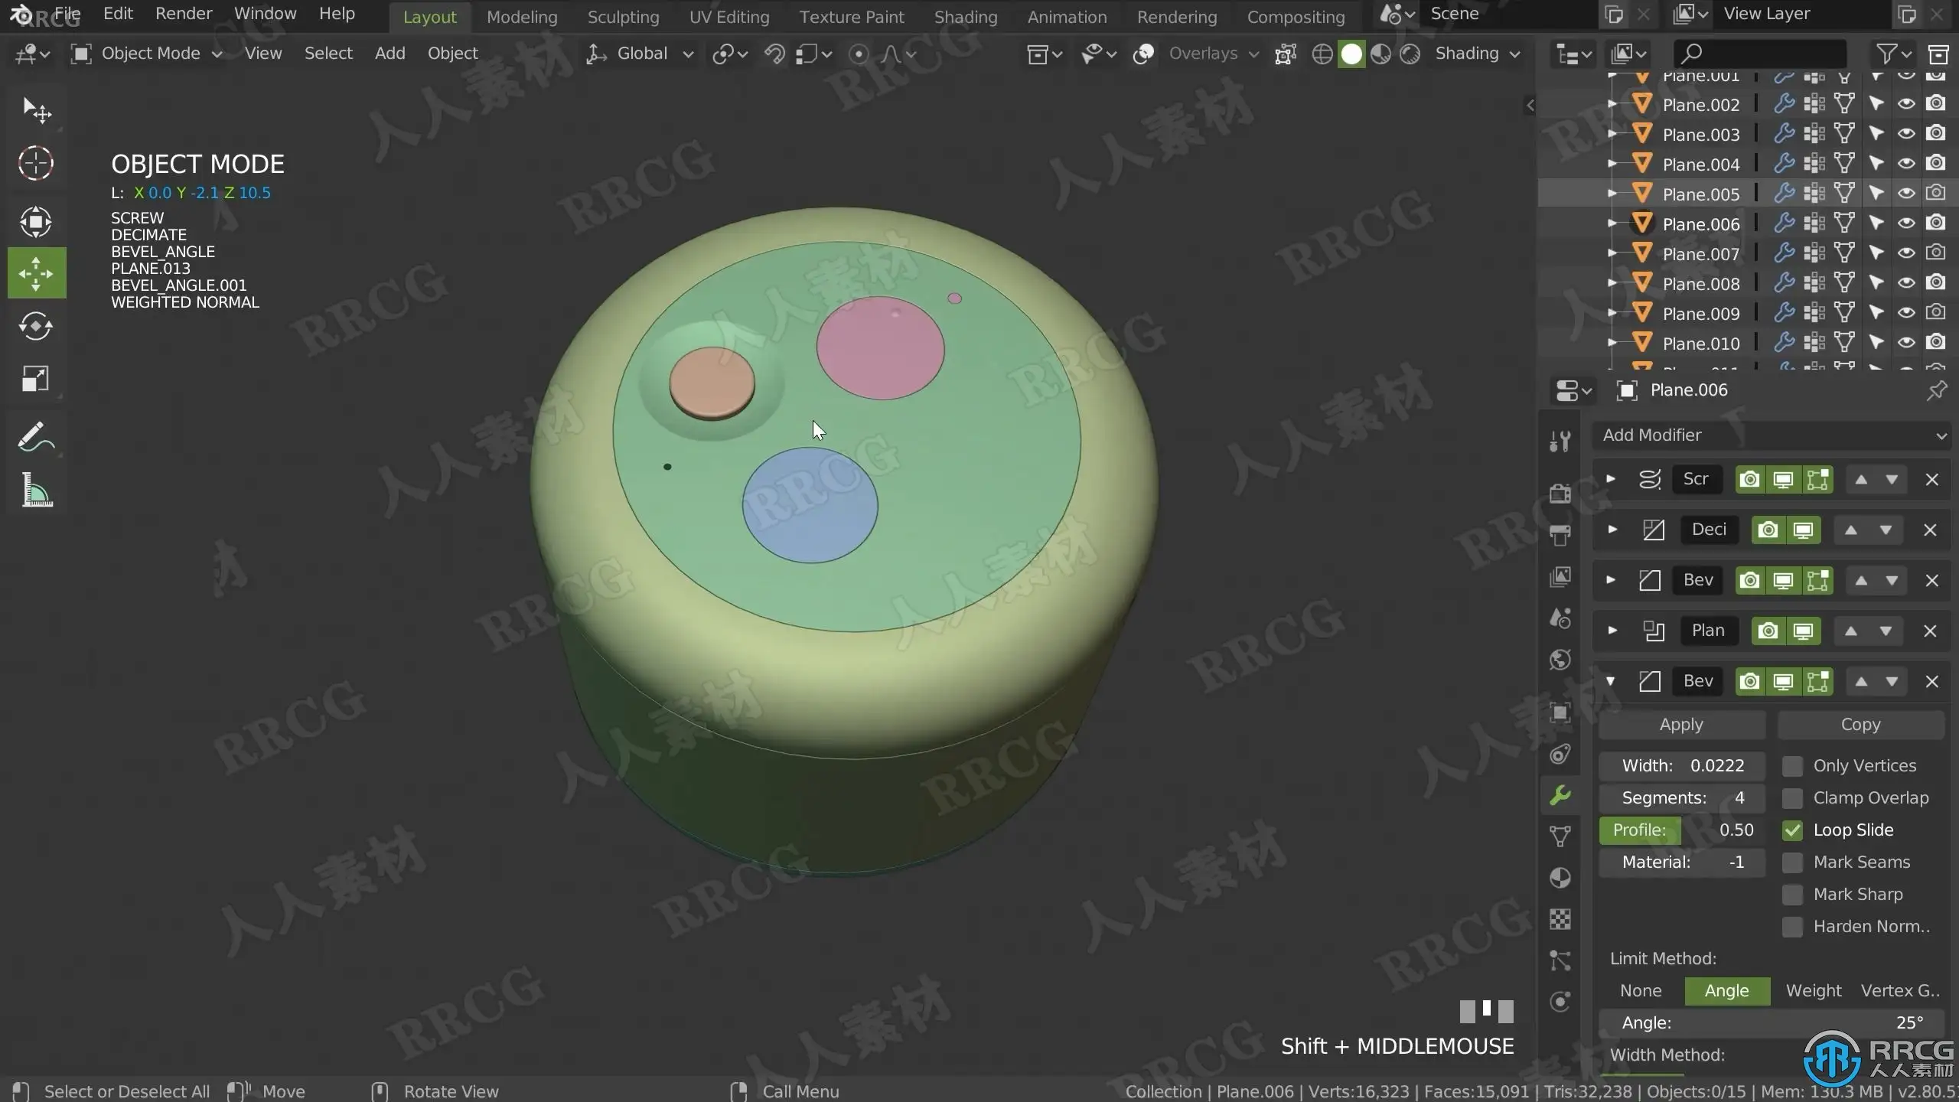Screen dimensions: 1959x1102
Task: Activate the Scale tool
Action: pos(36,379)
